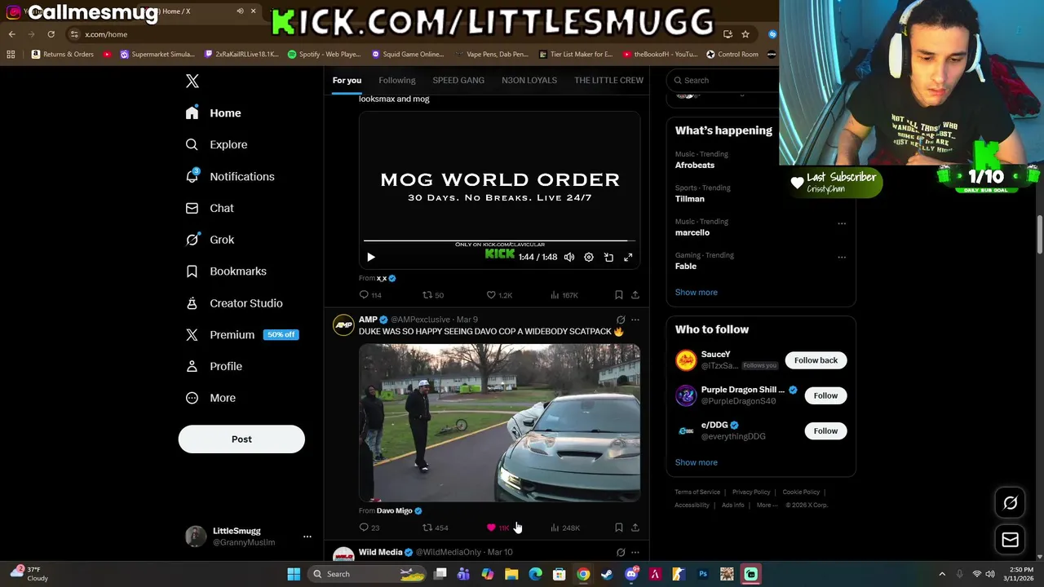Open more options for marcello trend
Screen dimensions: 1044x587
pyautogui.click(x=842, y=223)
